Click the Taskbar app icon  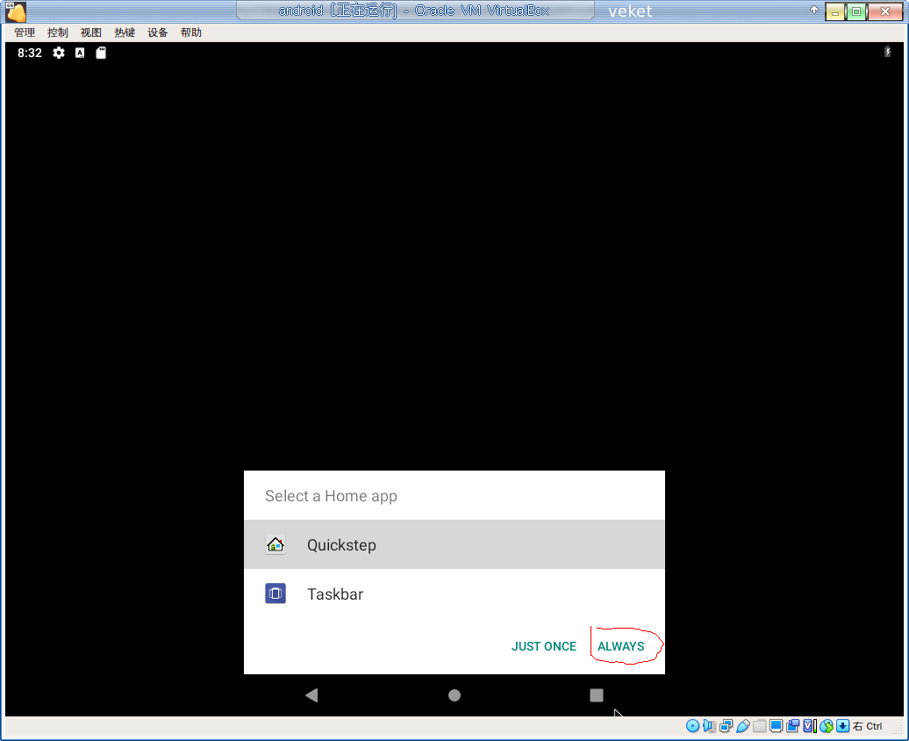(276, 594)
